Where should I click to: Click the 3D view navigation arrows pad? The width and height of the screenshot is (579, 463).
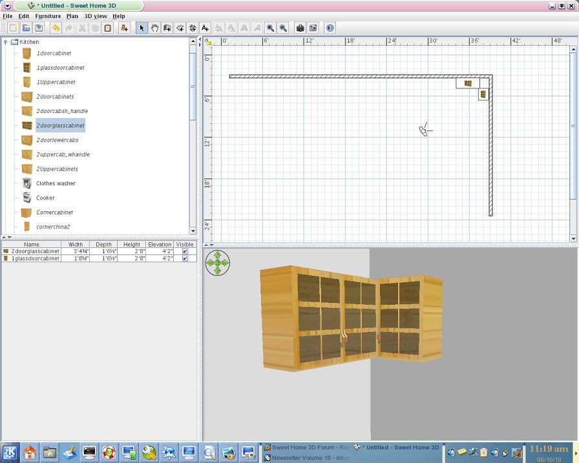click(218, 263)
